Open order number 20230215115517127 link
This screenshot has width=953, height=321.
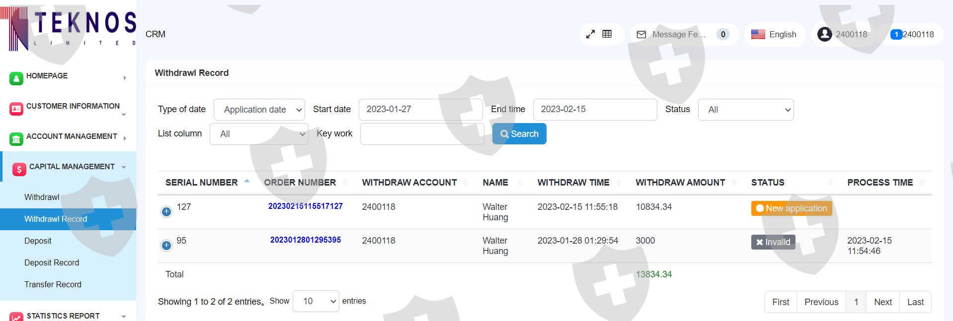click(x=305, y=206)
